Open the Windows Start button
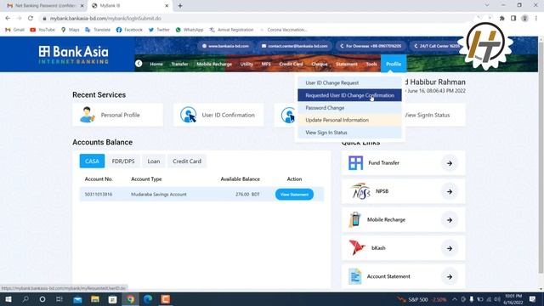 click(x=8, y=299)
